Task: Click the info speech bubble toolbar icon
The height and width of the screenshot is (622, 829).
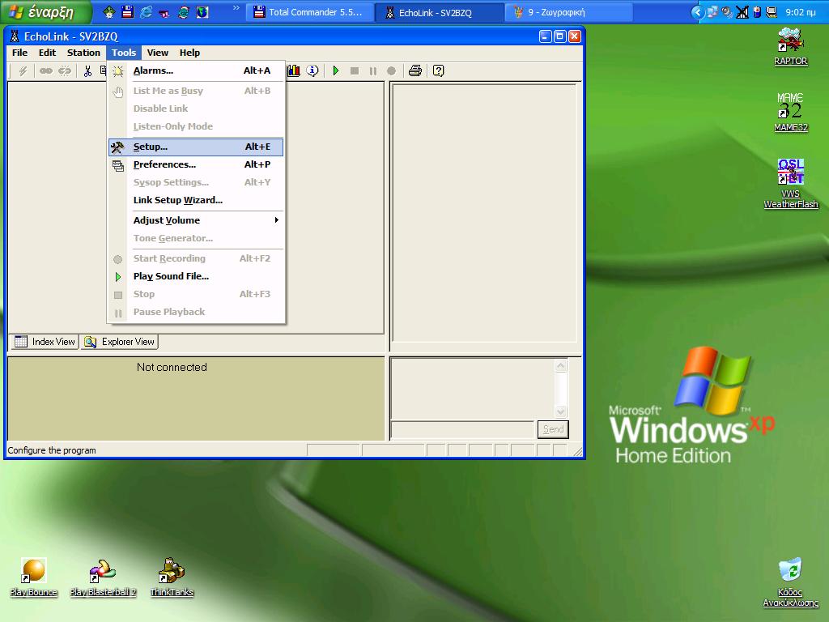Action: click(312, 71)
